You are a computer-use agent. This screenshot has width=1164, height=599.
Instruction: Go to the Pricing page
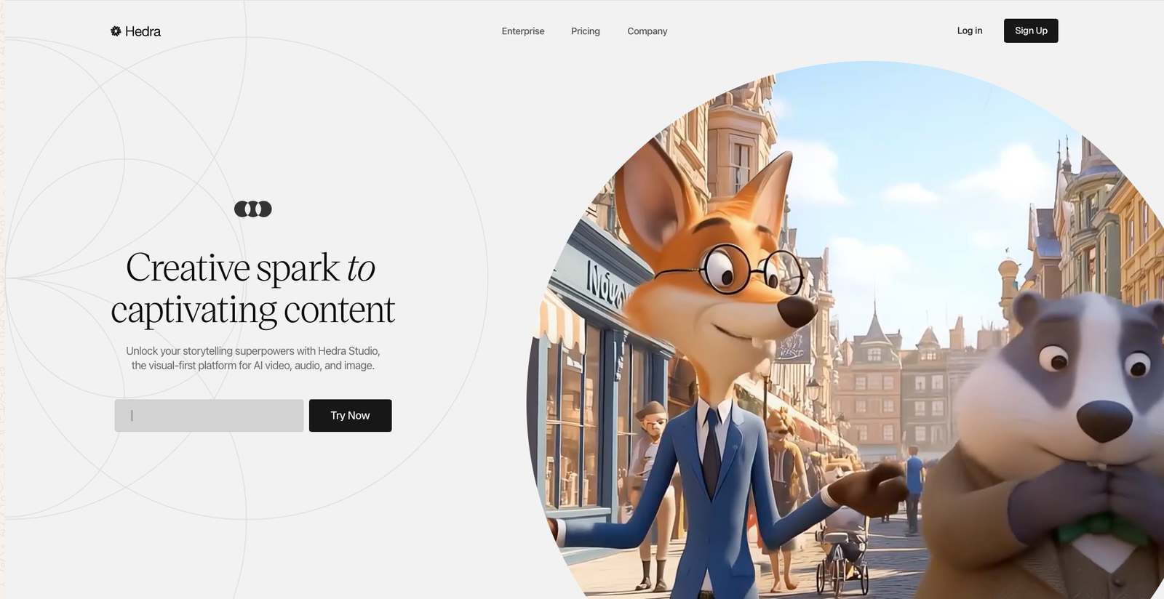[x=585, y=31]
